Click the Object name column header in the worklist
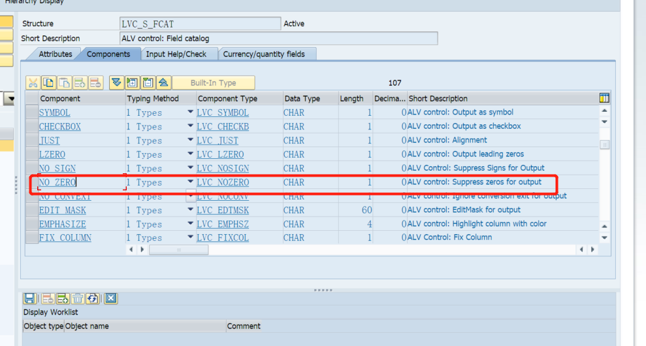Screen dimensions: 646x346 [x=145, y=326]
